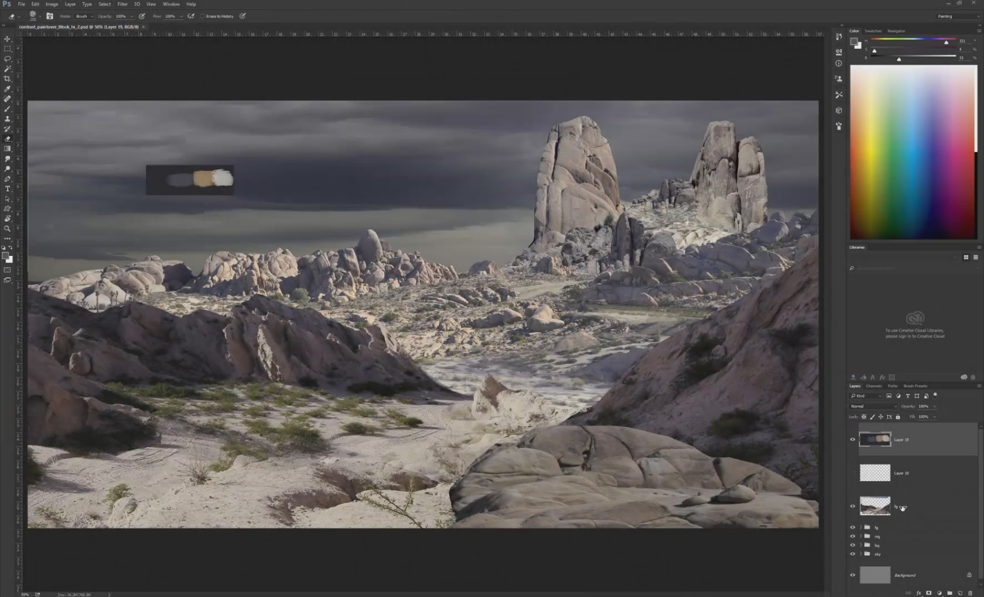Select the Clone Stamp tool
This screenshot has width=984, height=597.
tap(8, 119)
